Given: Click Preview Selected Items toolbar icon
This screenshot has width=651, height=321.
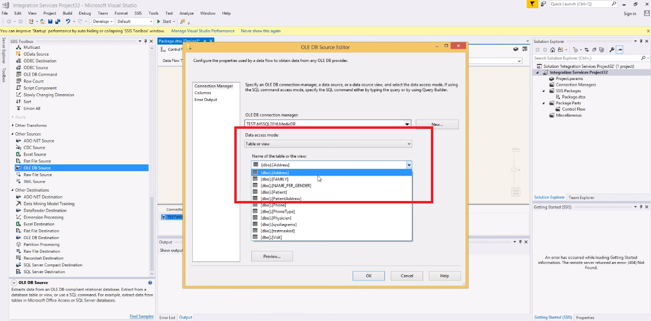Looking at the screenshot, I should click(x=620, y=50).
